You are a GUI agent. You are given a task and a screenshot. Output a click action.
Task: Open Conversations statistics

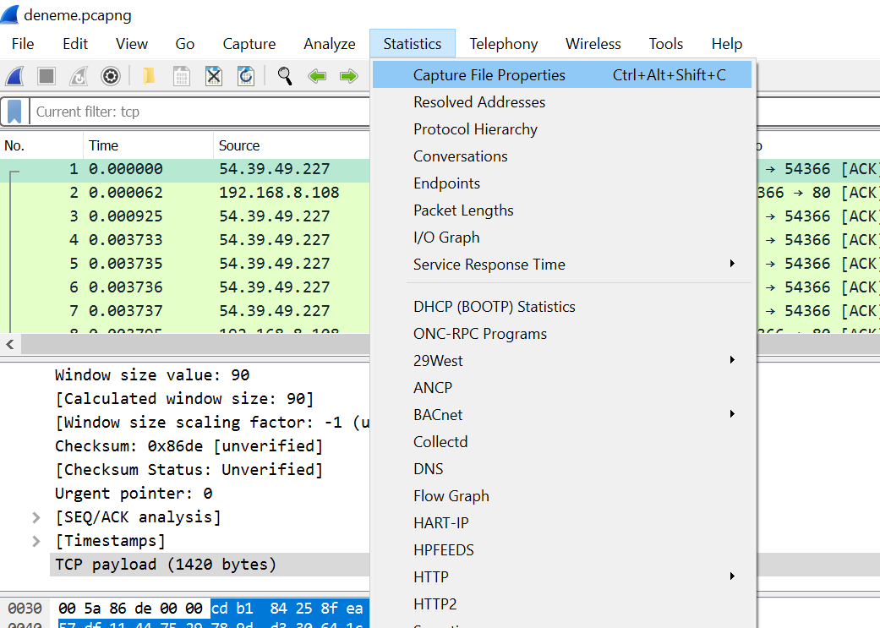(562, 156)
